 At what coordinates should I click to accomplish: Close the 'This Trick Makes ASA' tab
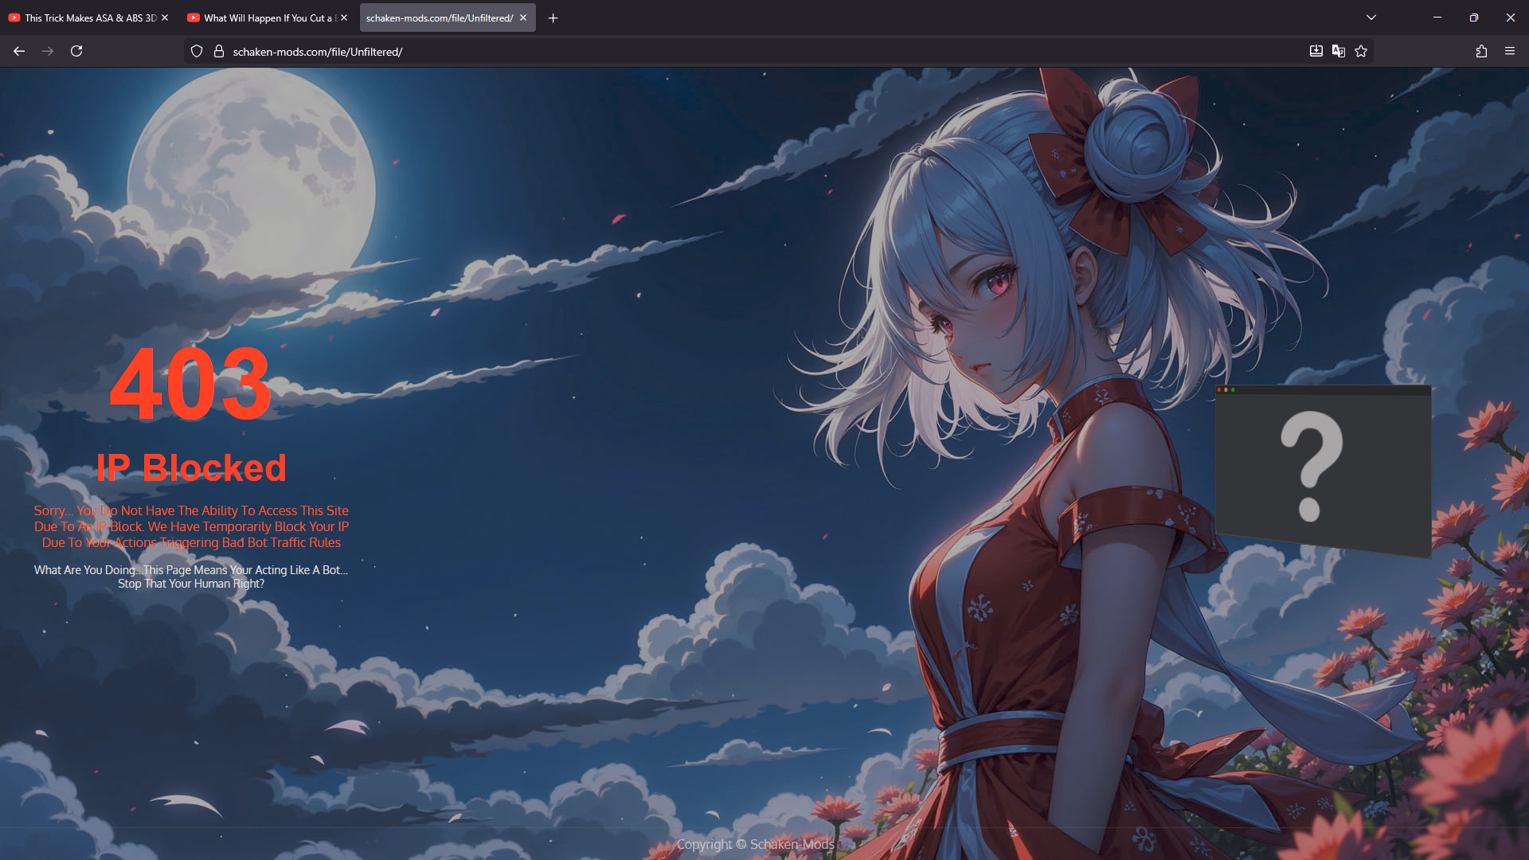[165, 18]
